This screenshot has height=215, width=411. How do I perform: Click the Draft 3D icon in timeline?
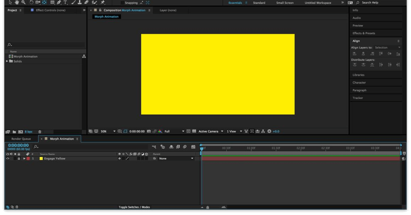click(162, 147)
